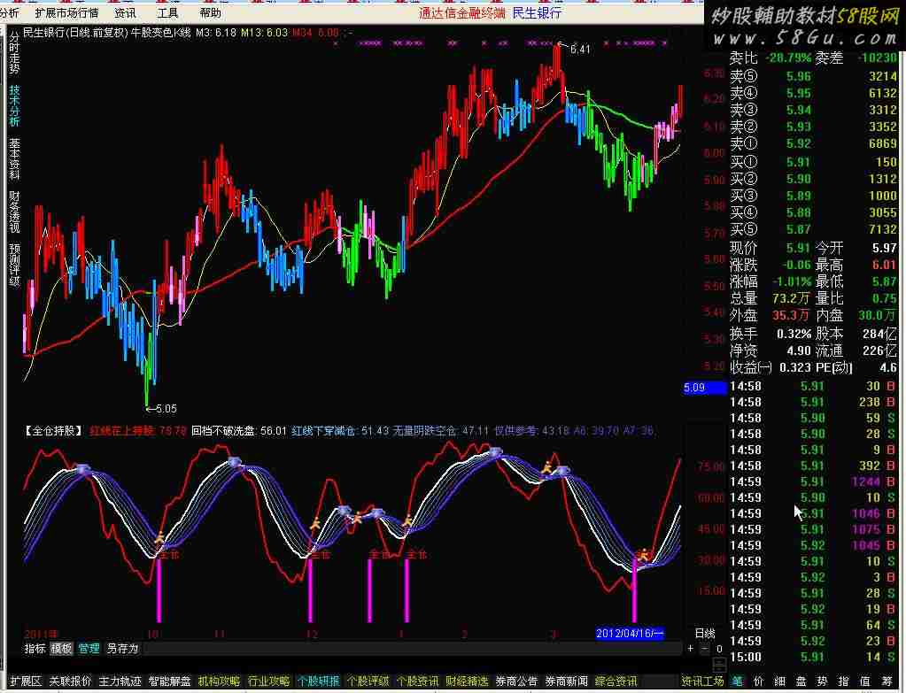Switch to the 技术分析 side tab
The height and width of the screenshot is (693, 906).
point(14,106)
